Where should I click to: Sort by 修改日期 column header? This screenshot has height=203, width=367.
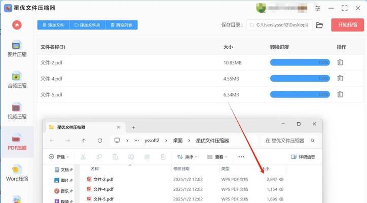click(181, 168)
